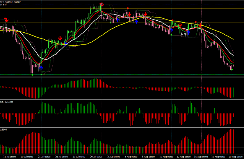The image size is (244, 159).
Task: Select the red sell arrow above the 6 Aug candles
Action: (145, 14)
